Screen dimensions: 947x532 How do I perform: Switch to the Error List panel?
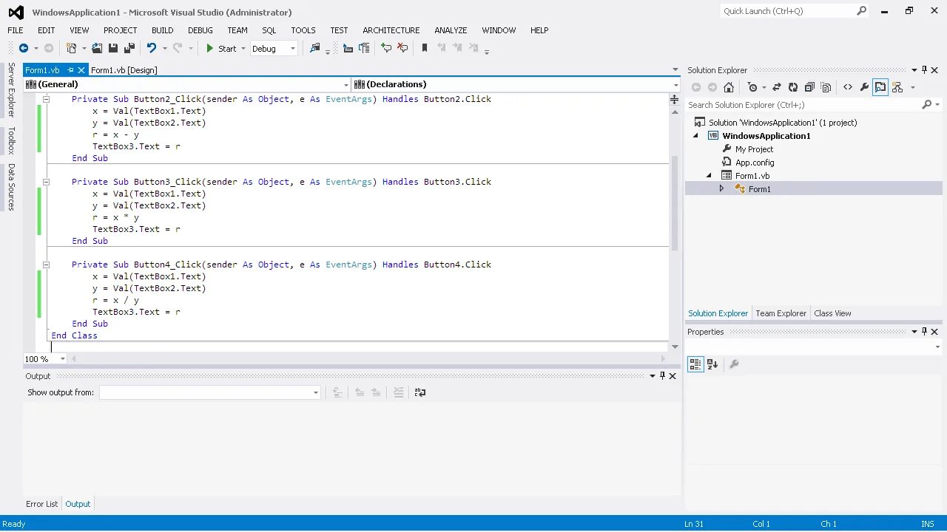(41, 503)
